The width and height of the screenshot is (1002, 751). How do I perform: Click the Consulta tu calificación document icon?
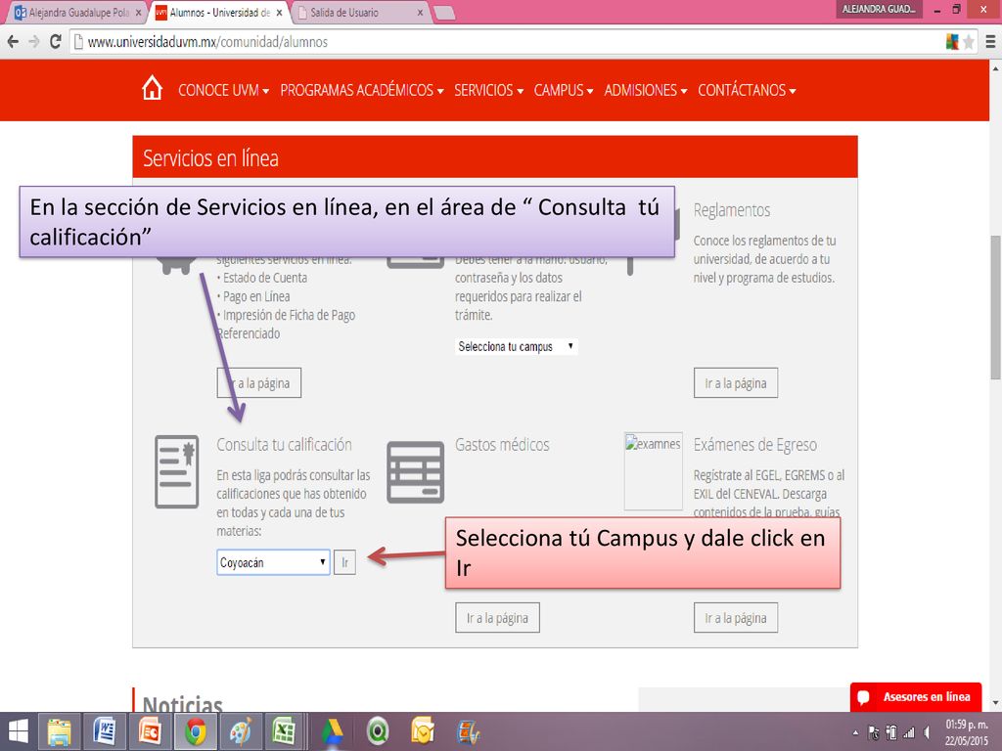point(177,472)
